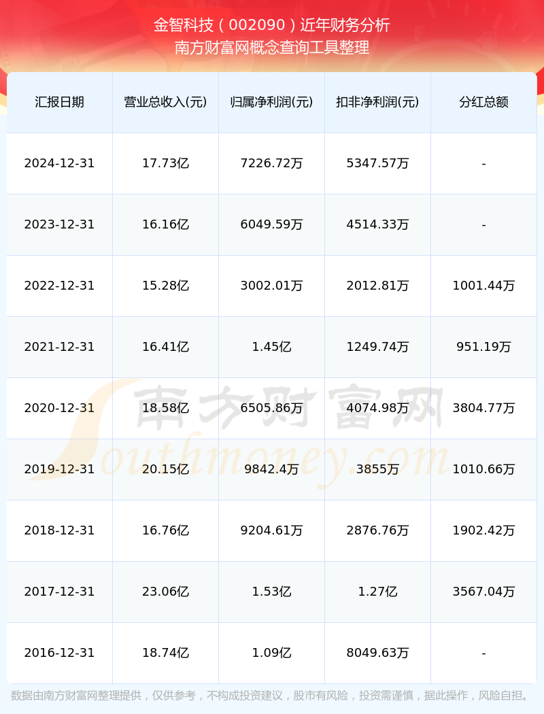Select the 2024-12-31 date cell
Viewport: 544px width, 714px height.
60,163
